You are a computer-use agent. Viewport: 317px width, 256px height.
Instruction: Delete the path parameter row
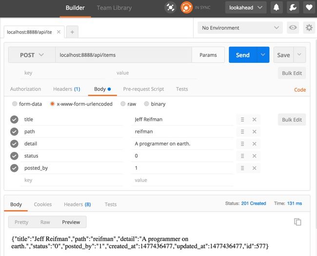[x=254, y=132]
